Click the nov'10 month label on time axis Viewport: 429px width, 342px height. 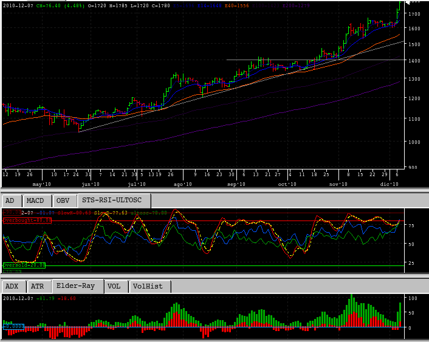(x=338, y=184)
